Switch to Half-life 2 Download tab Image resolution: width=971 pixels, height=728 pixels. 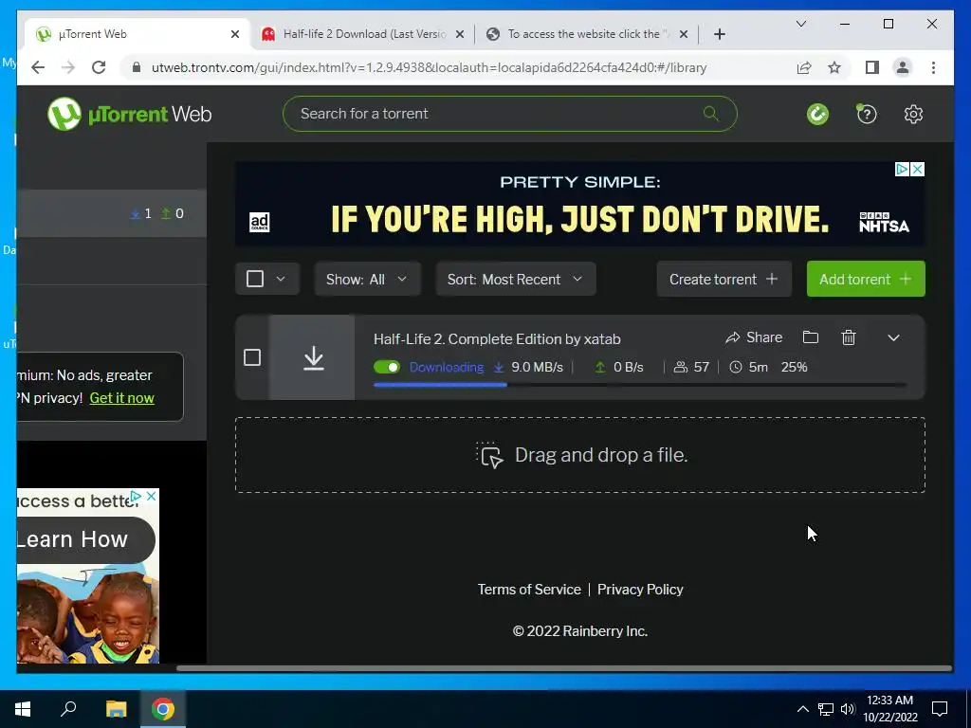point(363,34)
